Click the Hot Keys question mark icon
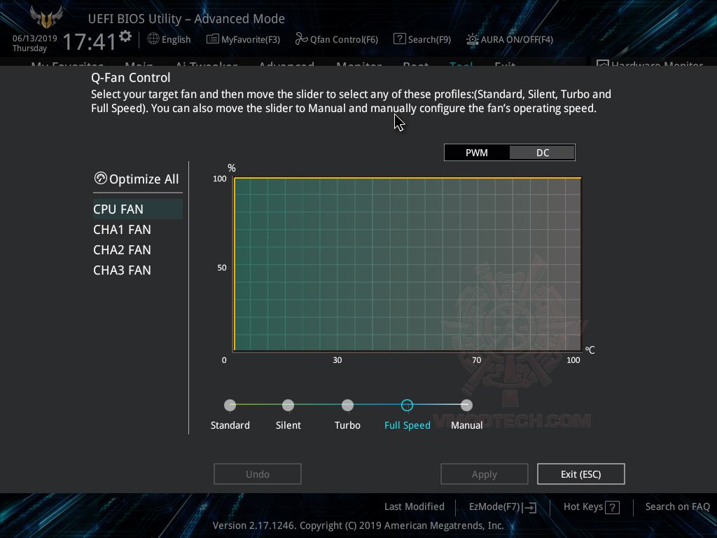 (x=612, y=507)
